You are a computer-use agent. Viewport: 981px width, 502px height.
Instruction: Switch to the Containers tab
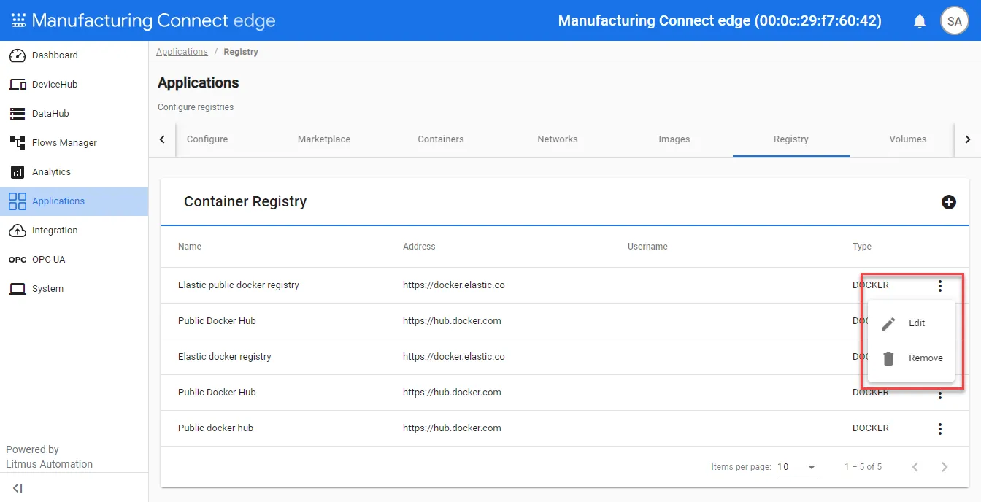coord(441,139)
